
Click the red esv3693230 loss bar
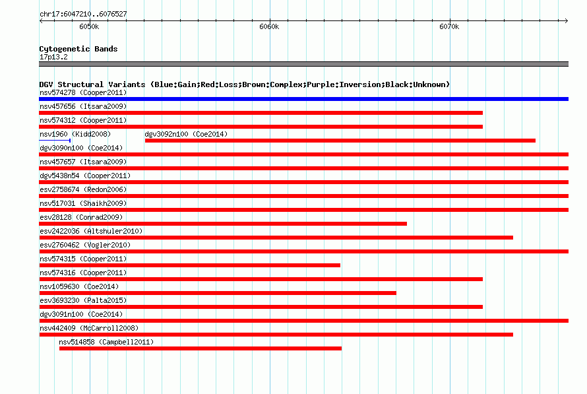point(261,307)
